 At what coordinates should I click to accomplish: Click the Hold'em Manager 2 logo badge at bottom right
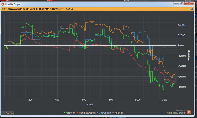click(189, 112)
